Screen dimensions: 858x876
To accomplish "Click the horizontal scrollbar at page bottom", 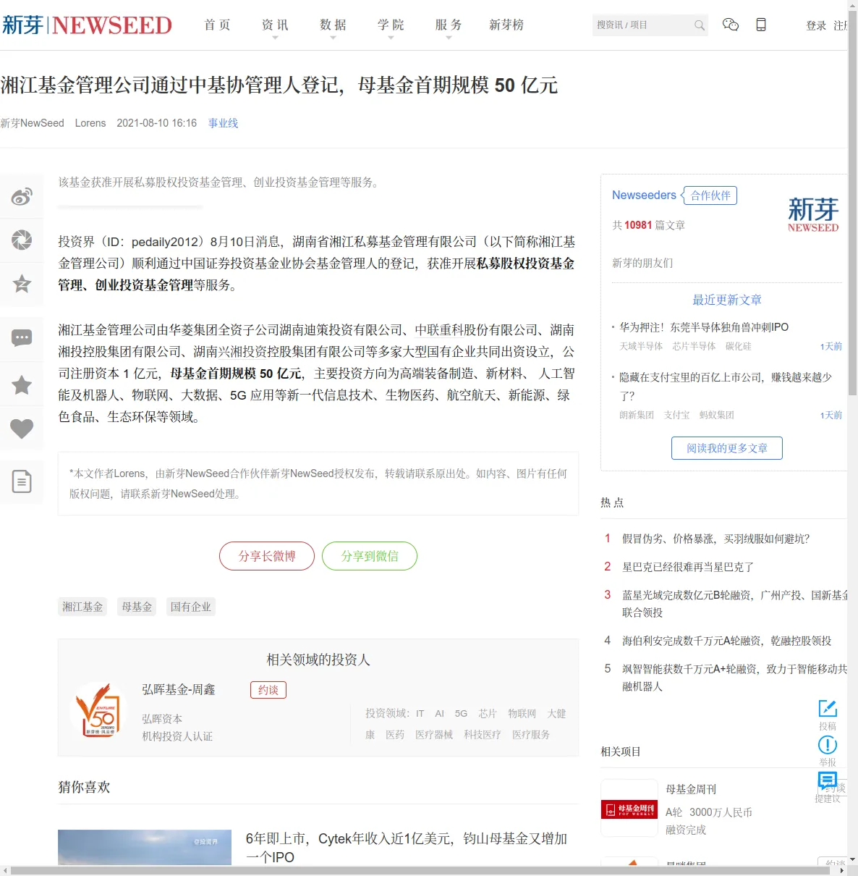I will (420, 870).
